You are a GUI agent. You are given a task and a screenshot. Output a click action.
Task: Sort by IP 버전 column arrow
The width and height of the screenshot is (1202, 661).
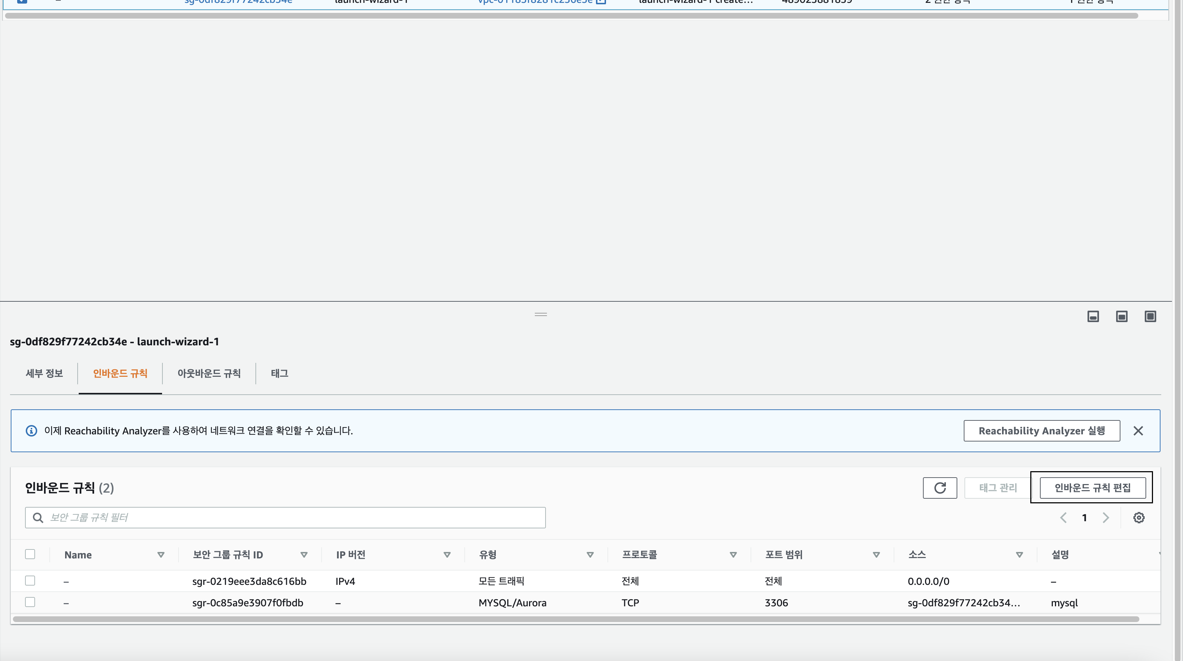point(447,555)
